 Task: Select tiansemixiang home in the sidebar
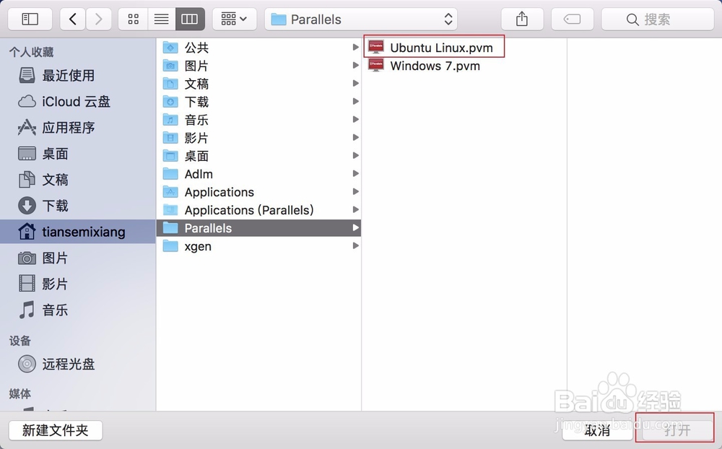pyautogui.click(x=78, y=232)
